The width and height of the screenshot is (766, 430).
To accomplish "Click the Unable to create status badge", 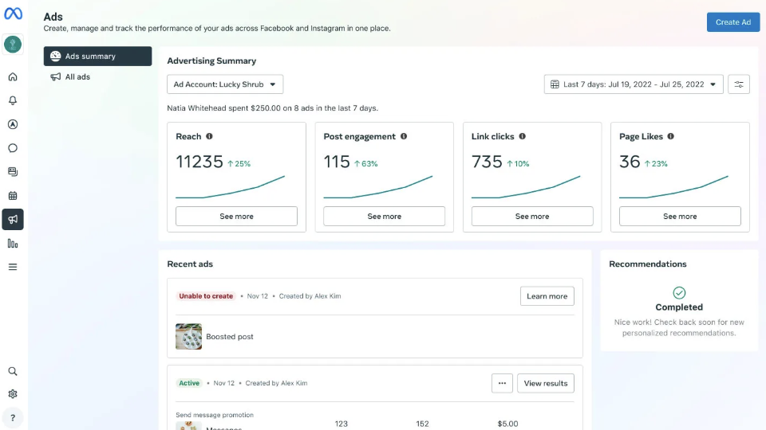I will (206, 296).
